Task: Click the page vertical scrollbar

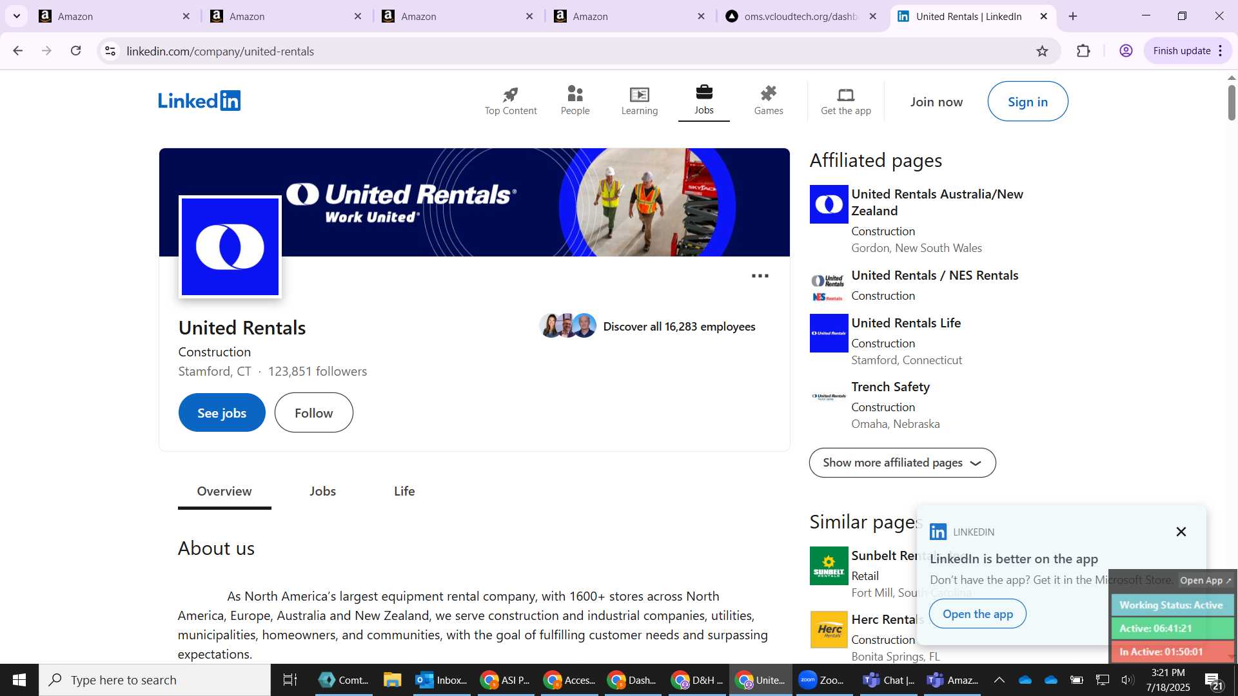Action: pos(1232,103)
